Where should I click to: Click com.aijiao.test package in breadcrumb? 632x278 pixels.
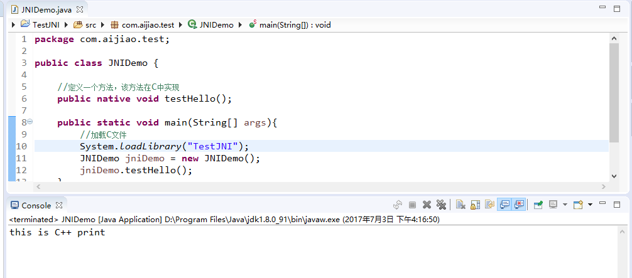click(148, 25)
